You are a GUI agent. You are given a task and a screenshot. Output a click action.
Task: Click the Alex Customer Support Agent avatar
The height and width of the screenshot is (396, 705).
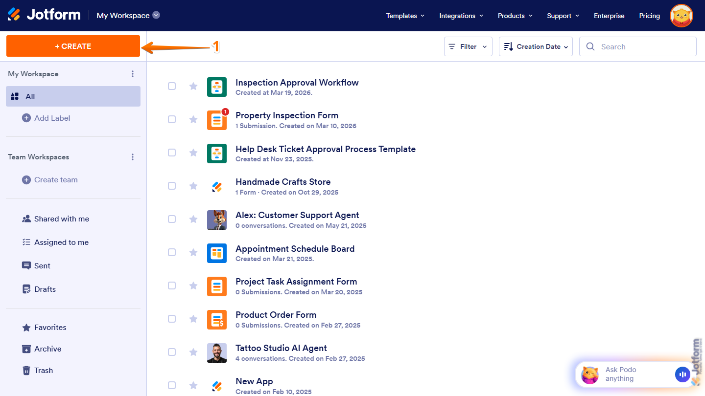pyautogui.click(x=217, y=220)
